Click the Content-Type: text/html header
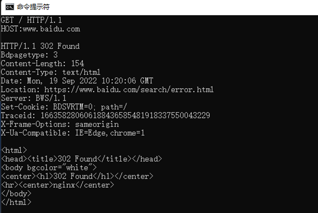318x213 pixels. (51, 72)
